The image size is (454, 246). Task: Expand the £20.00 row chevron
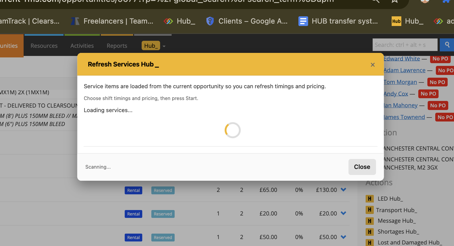343,213
